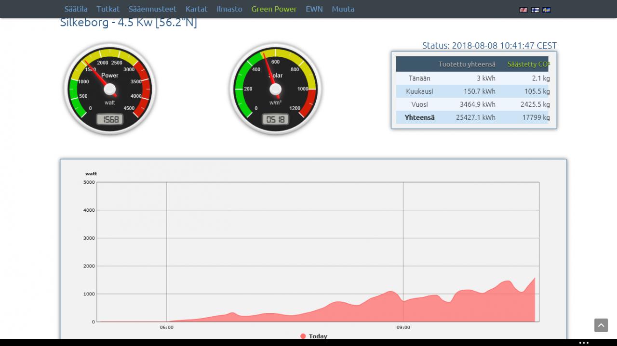617x346 pixels.
Task: Click the 2.1 kg CO² value
Action: (x=541, y=78)
